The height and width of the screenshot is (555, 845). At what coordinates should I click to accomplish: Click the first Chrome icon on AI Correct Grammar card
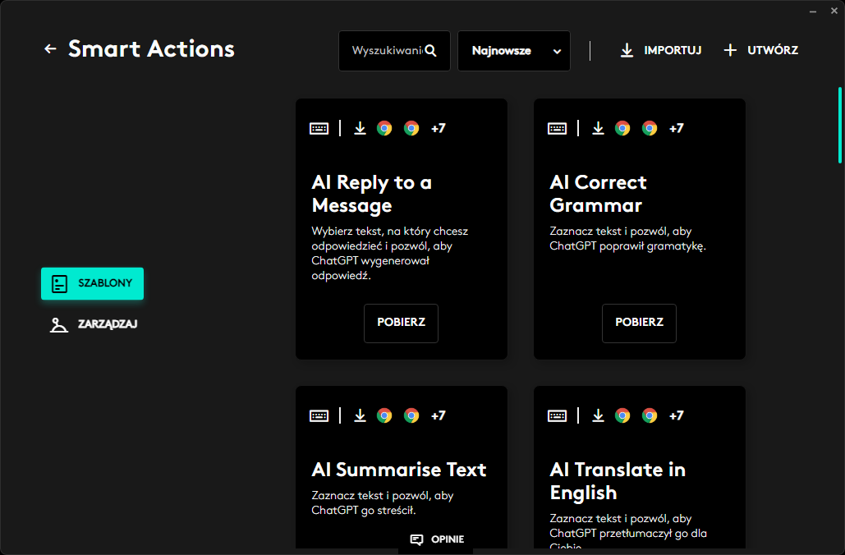coord(622,128)
